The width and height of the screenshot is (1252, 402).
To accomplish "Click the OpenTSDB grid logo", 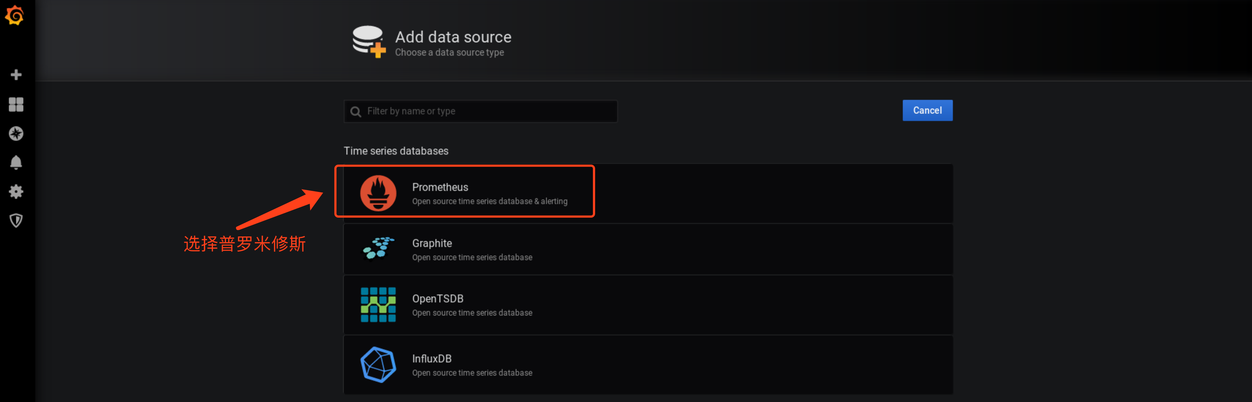I will click(378, 304).
